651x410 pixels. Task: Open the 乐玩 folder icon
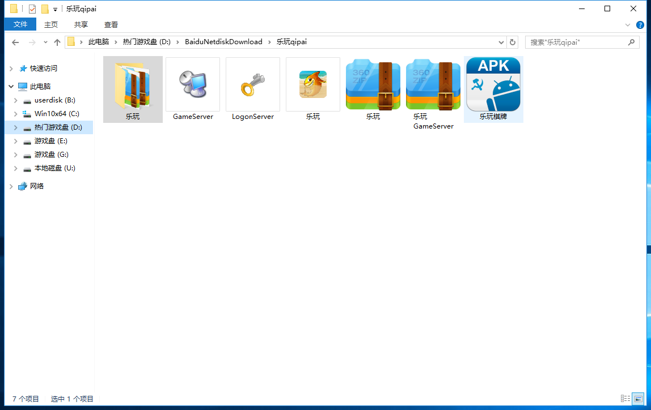[x=133, y=85]
